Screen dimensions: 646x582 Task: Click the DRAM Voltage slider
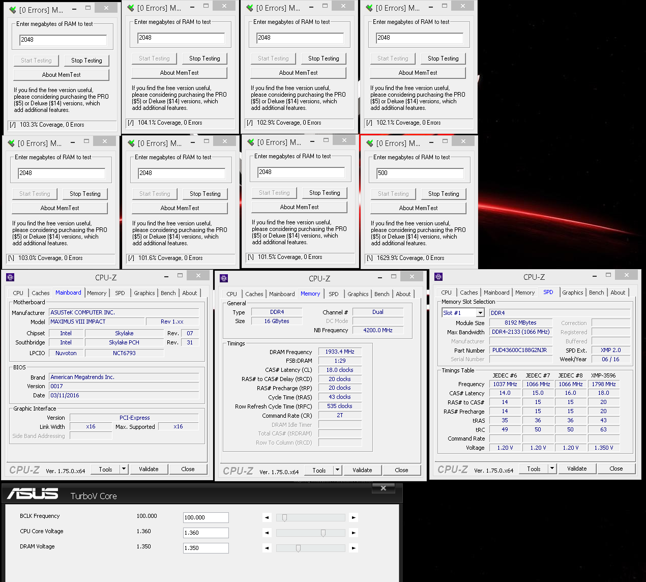tap(310, 548)
